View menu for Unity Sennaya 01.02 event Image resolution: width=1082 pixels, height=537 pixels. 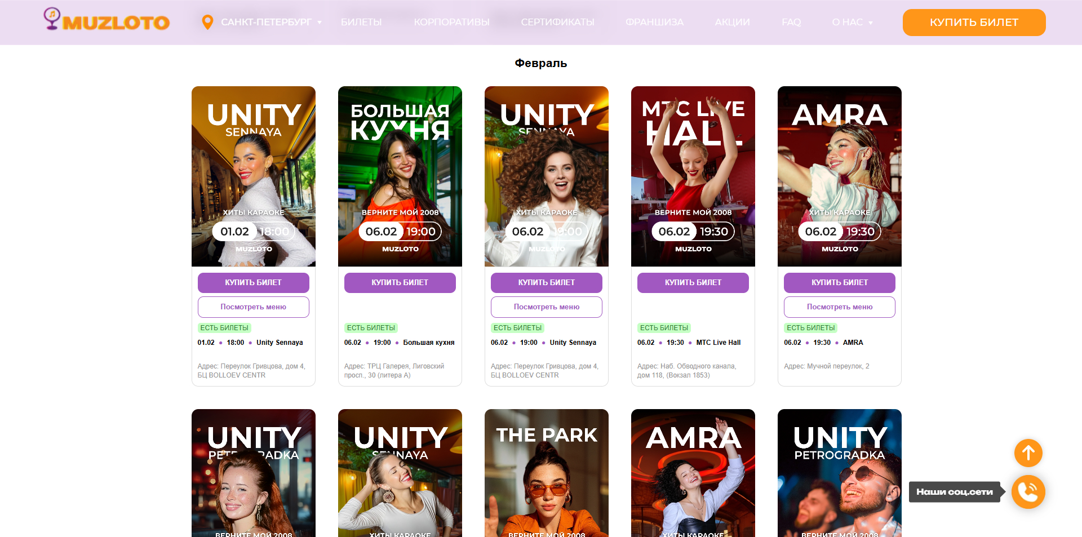pos(253,307)
